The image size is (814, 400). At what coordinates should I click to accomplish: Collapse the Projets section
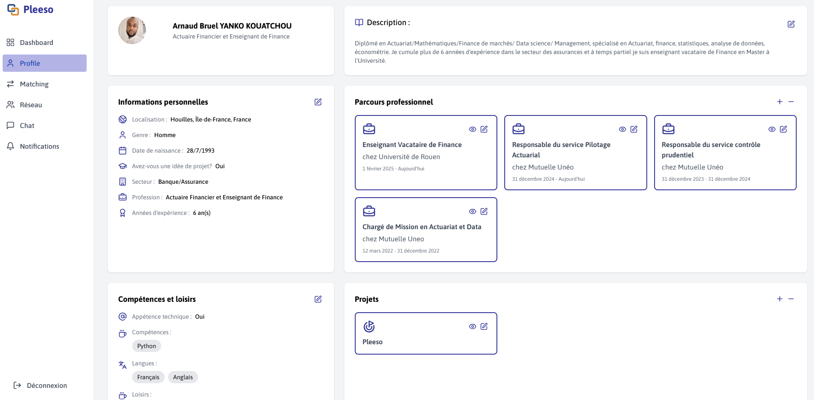791,299
